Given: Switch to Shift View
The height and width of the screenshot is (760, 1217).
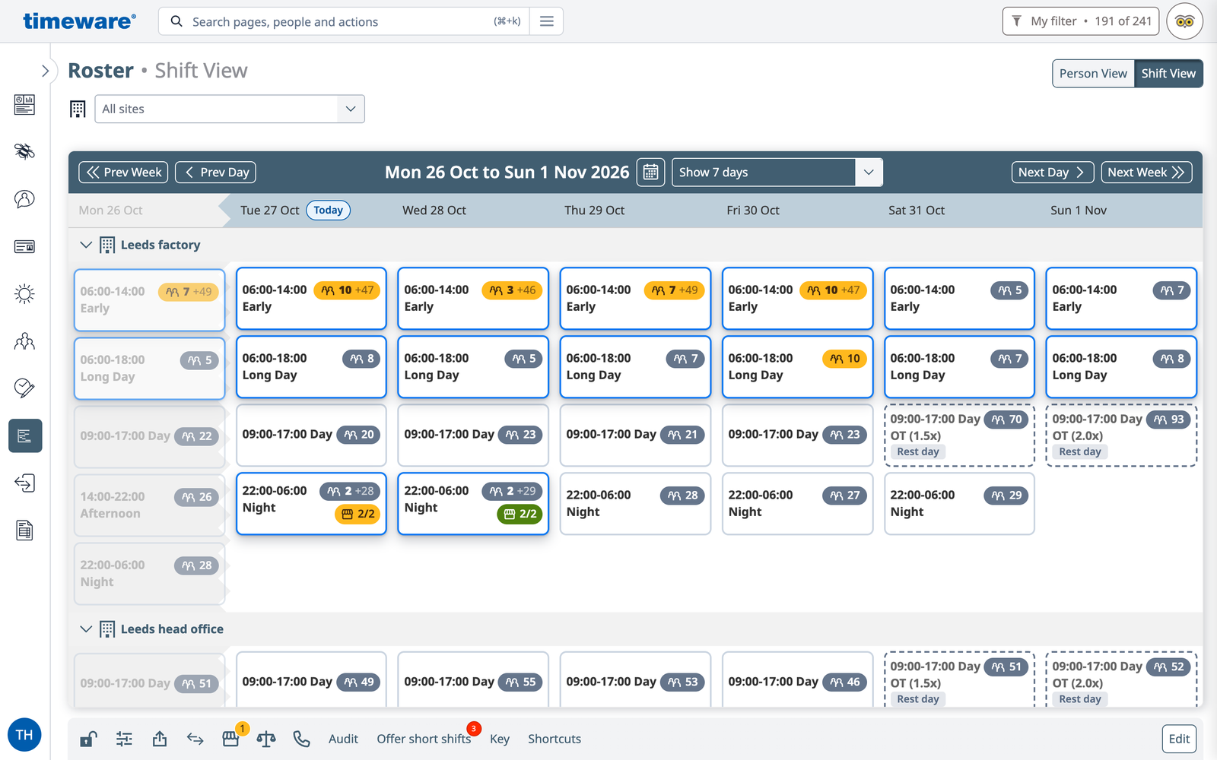Looking at the screenshot, I should 1168,74.
